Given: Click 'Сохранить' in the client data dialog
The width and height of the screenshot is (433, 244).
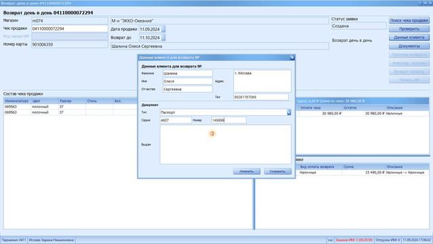Looking at the screenshot, I should [277, 171].
